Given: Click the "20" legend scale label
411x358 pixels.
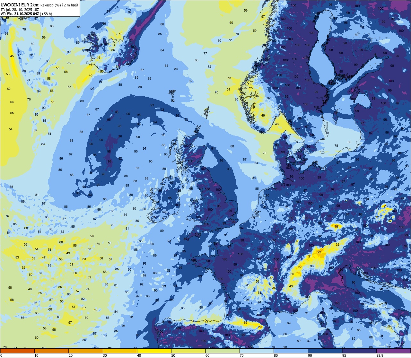Looking at the screenshot, I should point(71,355).
